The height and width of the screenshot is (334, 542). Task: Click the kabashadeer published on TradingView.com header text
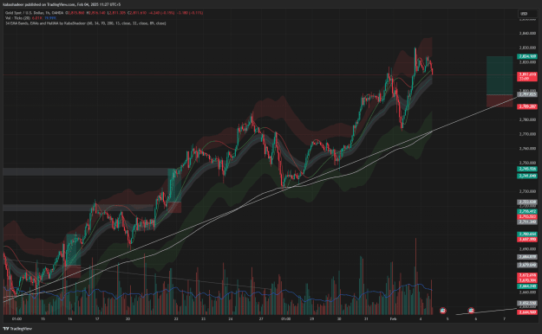pyautogui.click(x=62, y=4)
